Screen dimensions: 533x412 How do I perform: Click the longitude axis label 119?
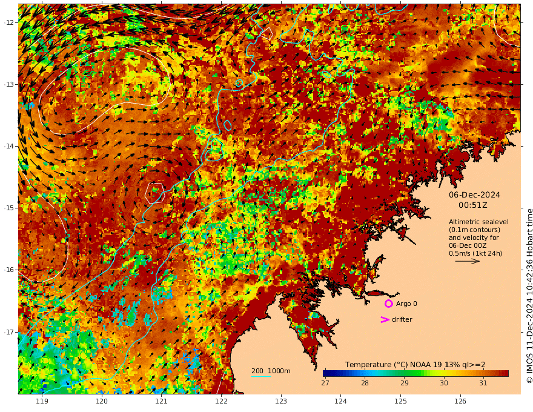pyautogui.click(x=42, y=401)
